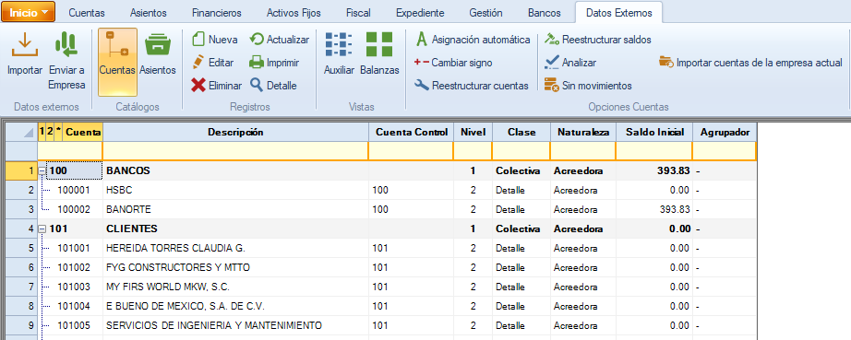Click the Imprimir printer icon
851x340 pixels.
[x=257, y=63]
